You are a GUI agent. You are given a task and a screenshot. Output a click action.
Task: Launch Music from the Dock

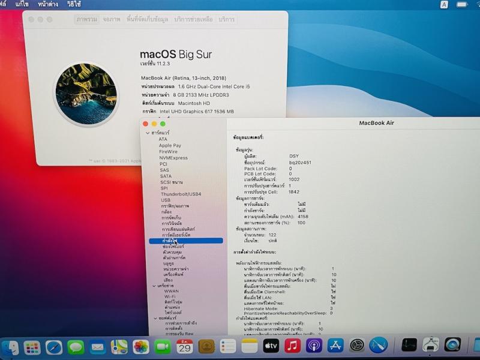(292, 346)
